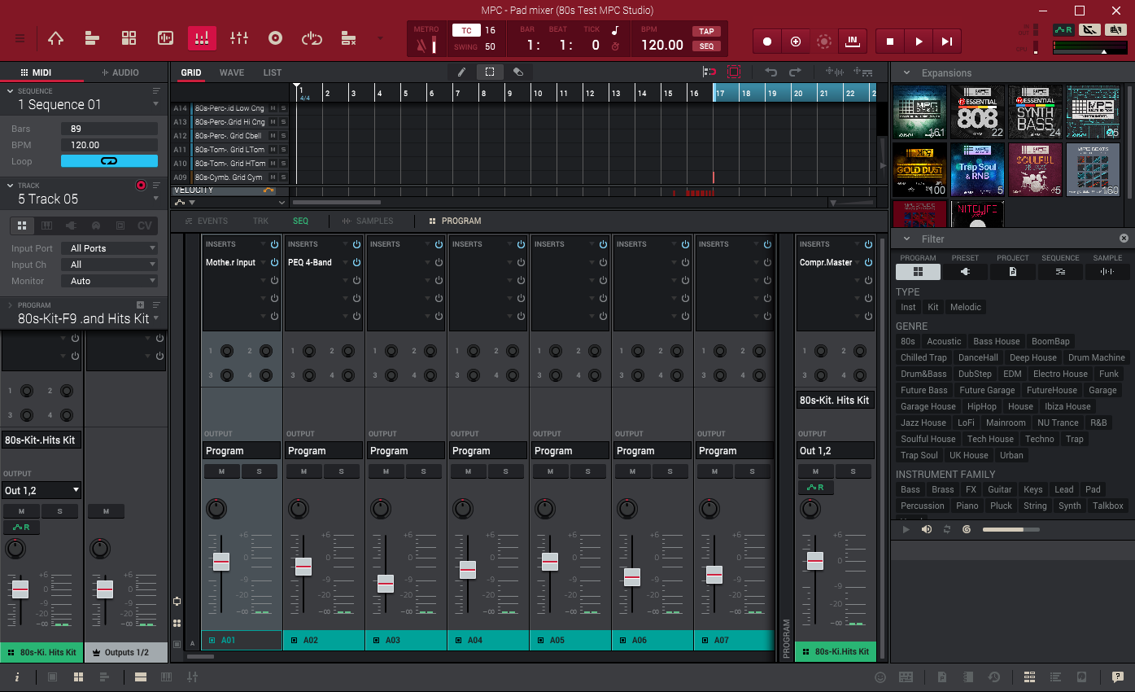Switch to the WAVE tab
Image resolution: width=1135 pixels, height=692 pixels.
click(x=231, y=72)
